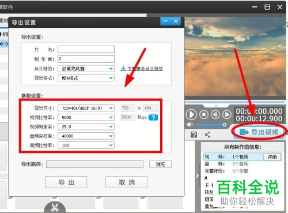Click the 制作者 author input field

click(x=86, y=59)
